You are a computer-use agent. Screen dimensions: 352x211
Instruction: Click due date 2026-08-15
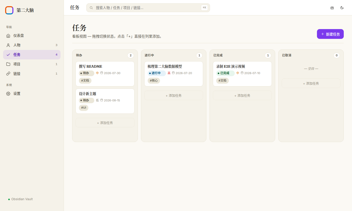pos(112,100)
